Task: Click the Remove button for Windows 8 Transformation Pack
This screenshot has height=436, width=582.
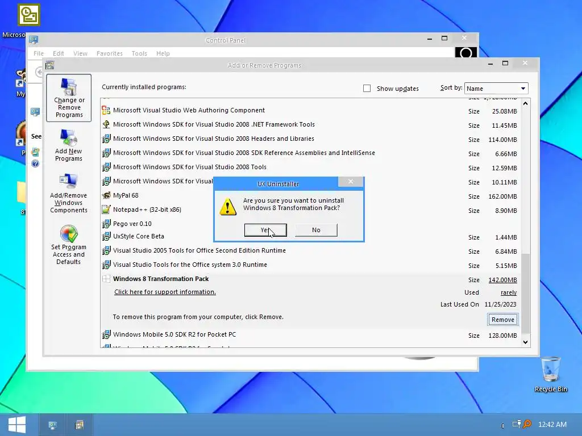Action: click(502, 320)
